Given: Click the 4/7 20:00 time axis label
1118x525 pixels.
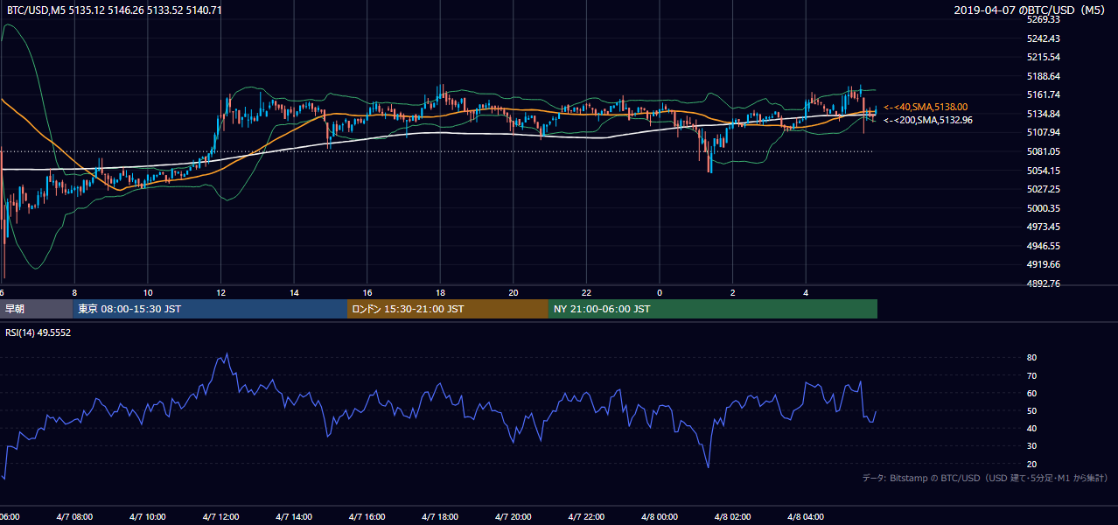Looking at the screenshot, I should click(x=513, y=517).
